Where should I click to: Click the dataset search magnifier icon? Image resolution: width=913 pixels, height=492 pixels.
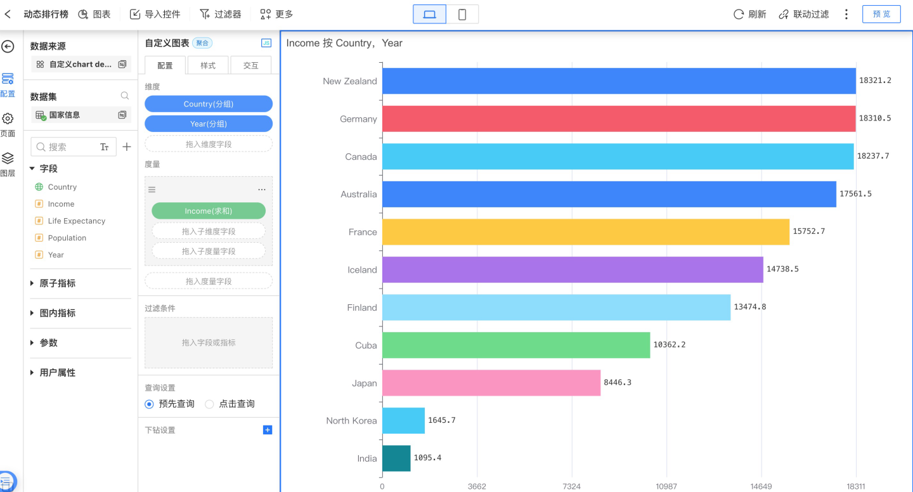click(x=125, y=96)
